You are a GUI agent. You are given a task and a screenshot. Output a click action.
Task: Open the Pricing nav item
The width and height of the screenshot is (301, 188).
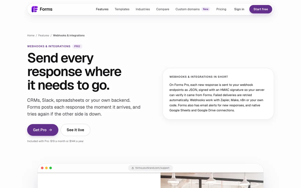(x=221, y=9)
